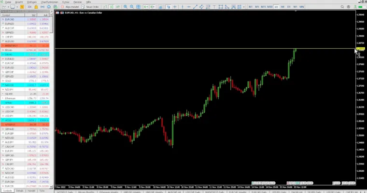Toggle chart auto-scroll icon
Viewport: 367px width, 193px height.
[x=146, y=7]
